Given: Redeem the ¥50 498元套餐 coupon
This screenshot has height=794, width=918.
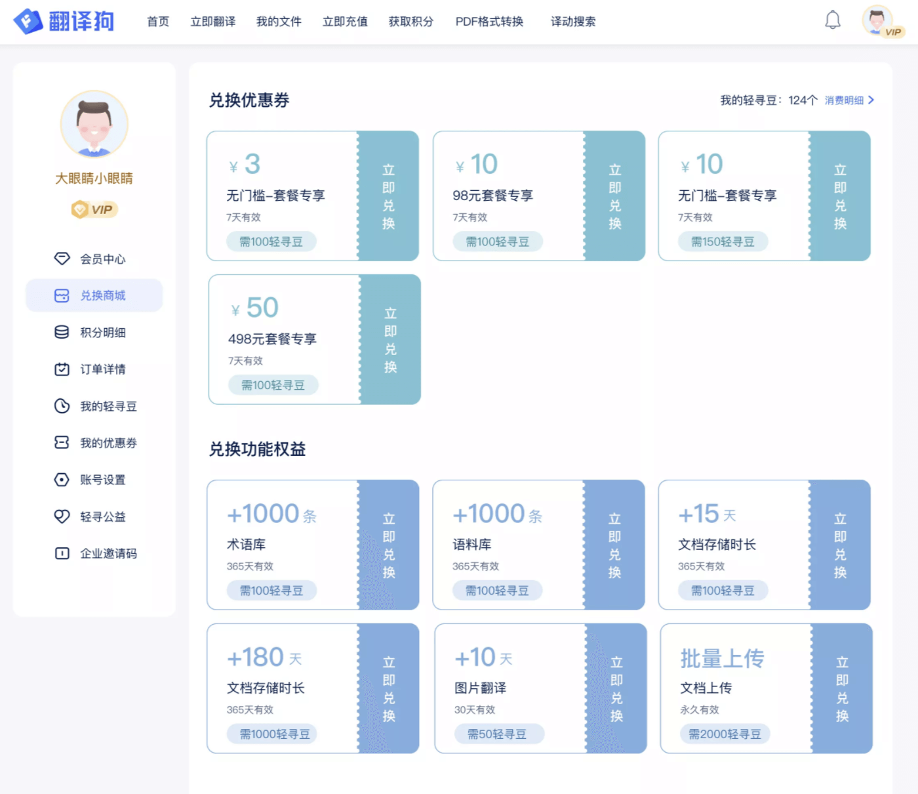Looking at the screenshot, I should coord(390,340).
